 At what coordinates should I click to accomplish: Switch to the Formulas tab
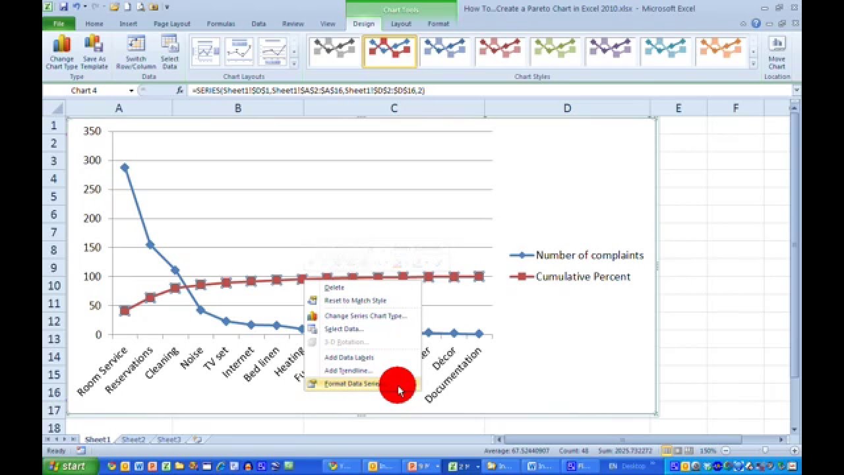(221, 24)
